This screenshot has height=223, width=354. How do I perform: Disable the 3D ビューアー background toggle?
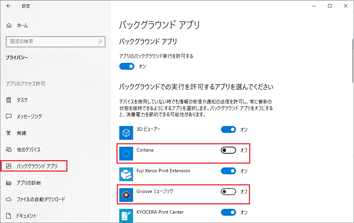228,129
